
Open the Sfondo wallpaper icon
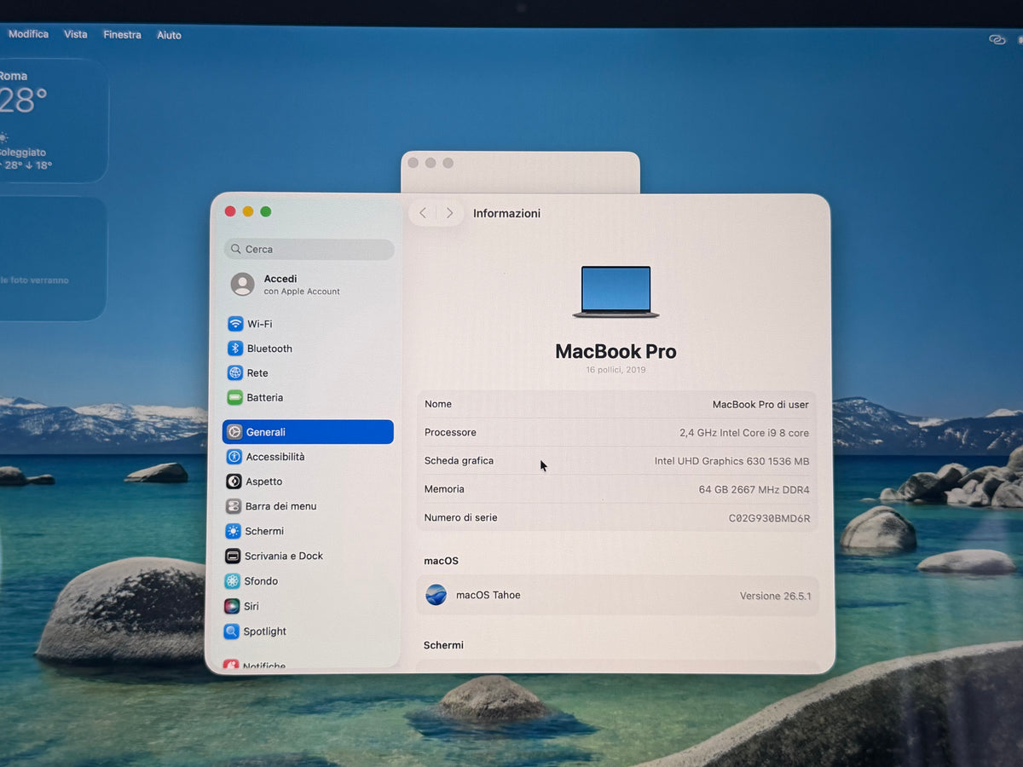(232, 581)
